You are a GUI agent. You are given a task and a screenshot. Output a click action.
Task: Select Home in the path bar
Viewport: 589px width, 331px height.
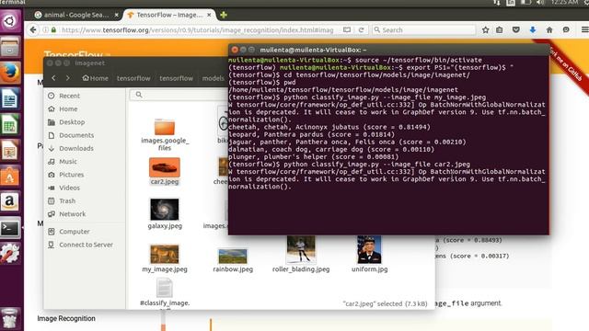coord(96,78)
